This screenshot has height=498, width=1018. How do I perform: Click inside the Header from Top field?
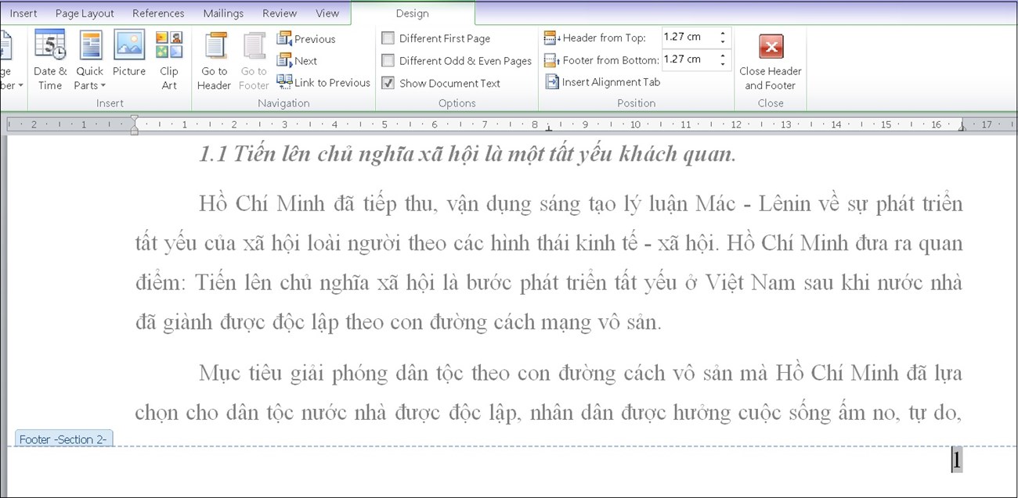coord(689,36)
